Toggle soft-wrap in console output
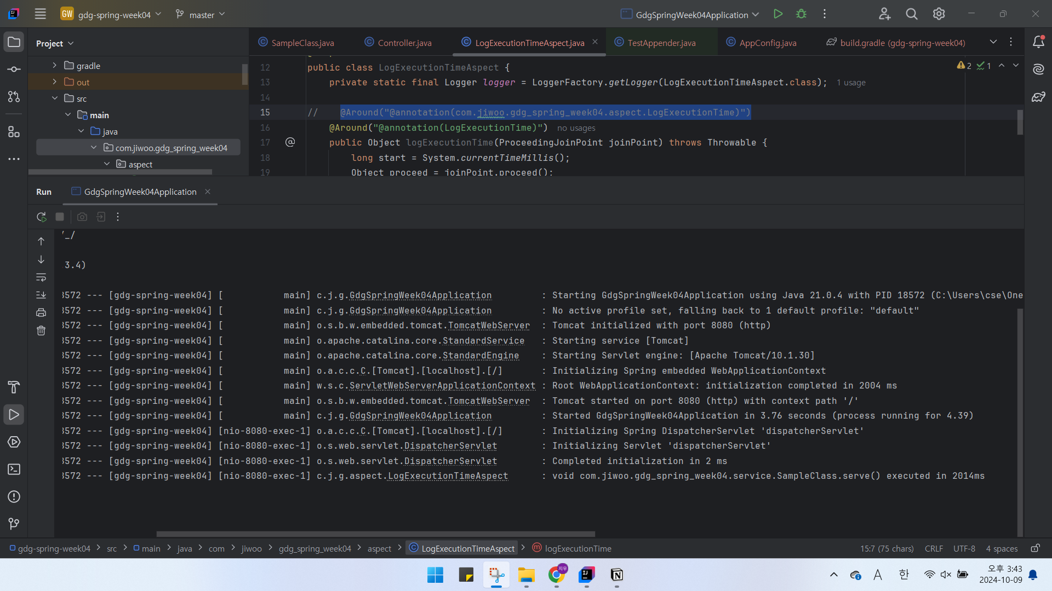The height and width of the screenshot is (591, 1052). 41,277
